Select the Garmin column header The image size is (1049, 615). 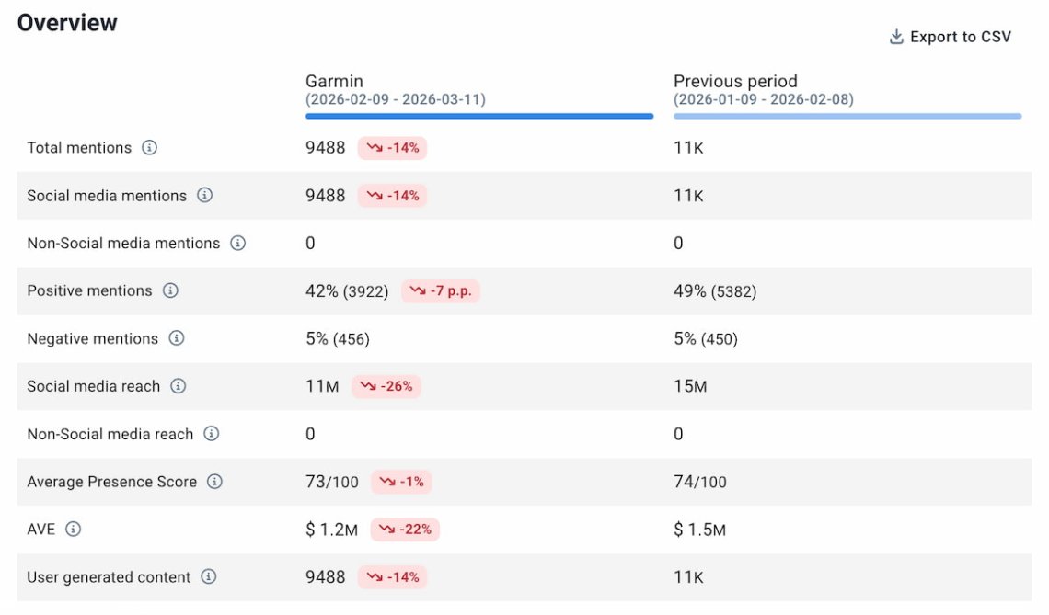tap(334, 81)
